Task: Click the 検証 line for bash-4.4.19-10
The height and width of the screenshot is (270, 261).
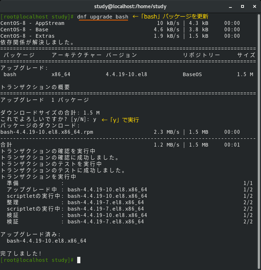Action: [130, 215]
